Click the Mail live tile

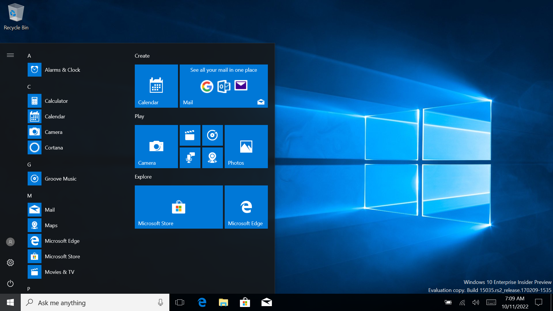point(224,86)
